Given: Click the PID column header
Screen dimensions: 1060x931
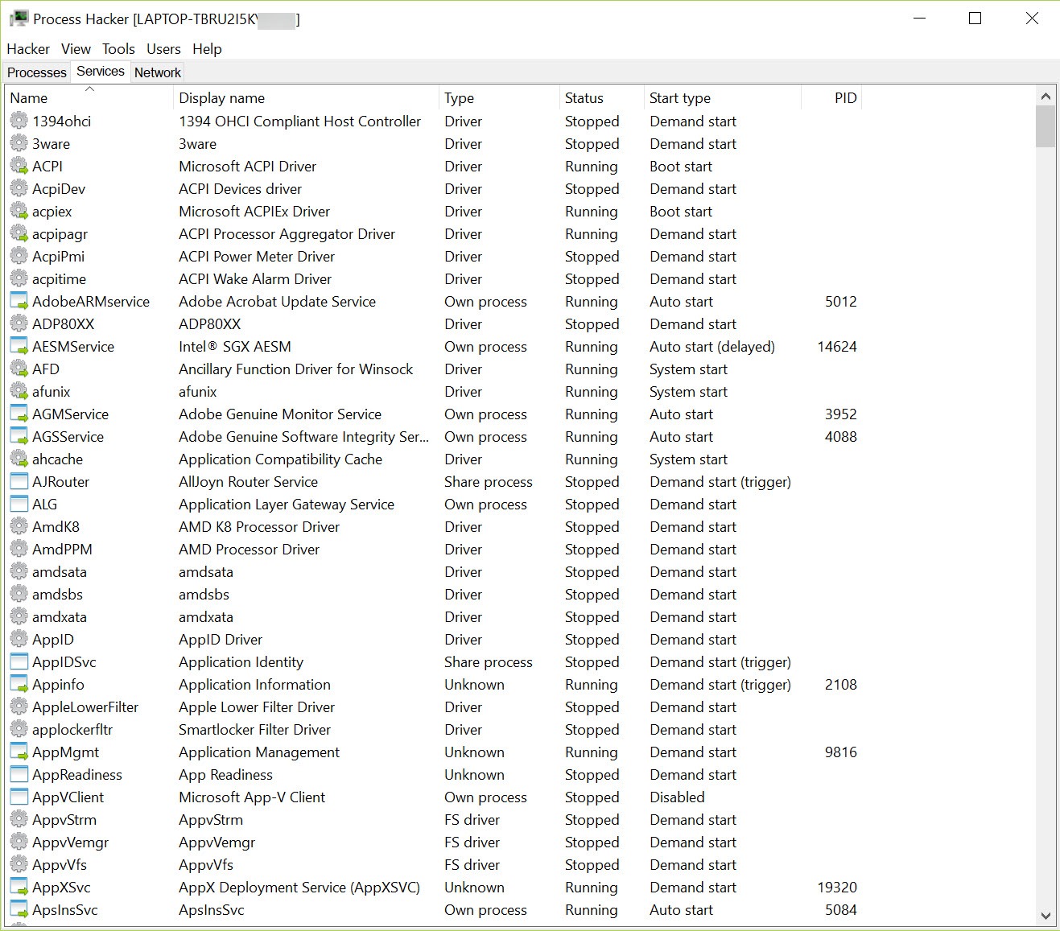Looking at the screenshot, I should [x=831, y=97].
